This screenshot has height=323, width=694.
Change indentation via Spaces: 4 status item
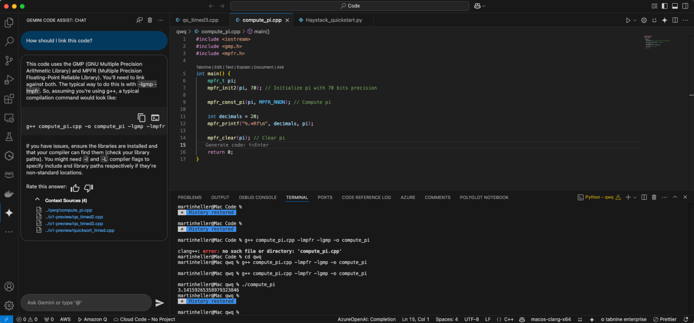[446, 319]
